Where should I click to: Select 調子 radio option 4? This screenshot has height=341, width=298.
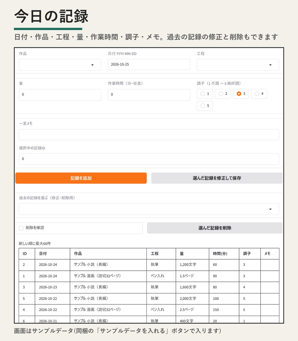(x=259, y=94)
